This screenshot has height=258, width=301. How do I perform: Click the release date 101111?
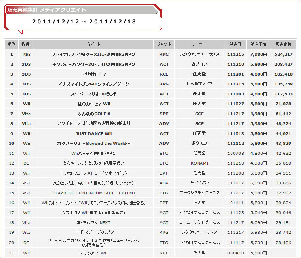[236, 203]
